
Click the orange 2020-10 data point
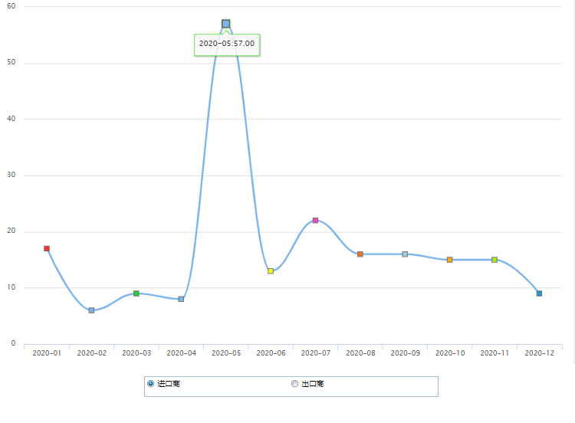[450, 260]
